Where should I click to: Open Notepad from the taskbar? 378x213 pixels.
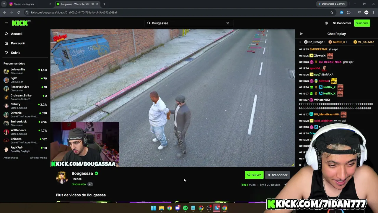193,208
